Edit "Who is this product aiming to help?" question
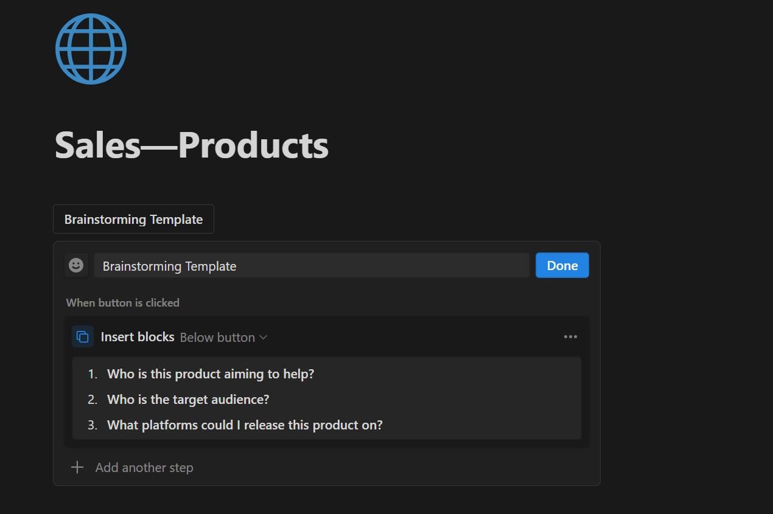The image size is (773, 514). pos(210,373)
